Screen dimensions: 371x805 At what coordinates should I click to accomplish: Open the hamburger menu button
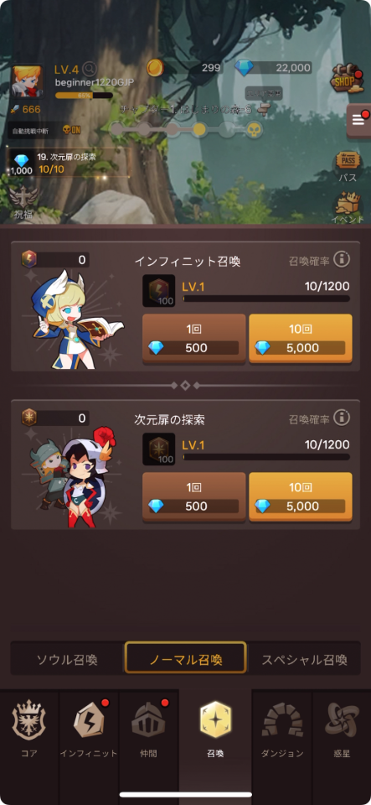pyautogui.click(x=358, y=121)
